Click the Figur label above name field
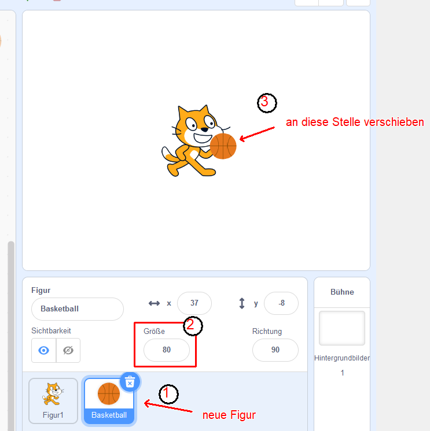The width and height of the screenshot is (430, 431). (x=41, y=290)
